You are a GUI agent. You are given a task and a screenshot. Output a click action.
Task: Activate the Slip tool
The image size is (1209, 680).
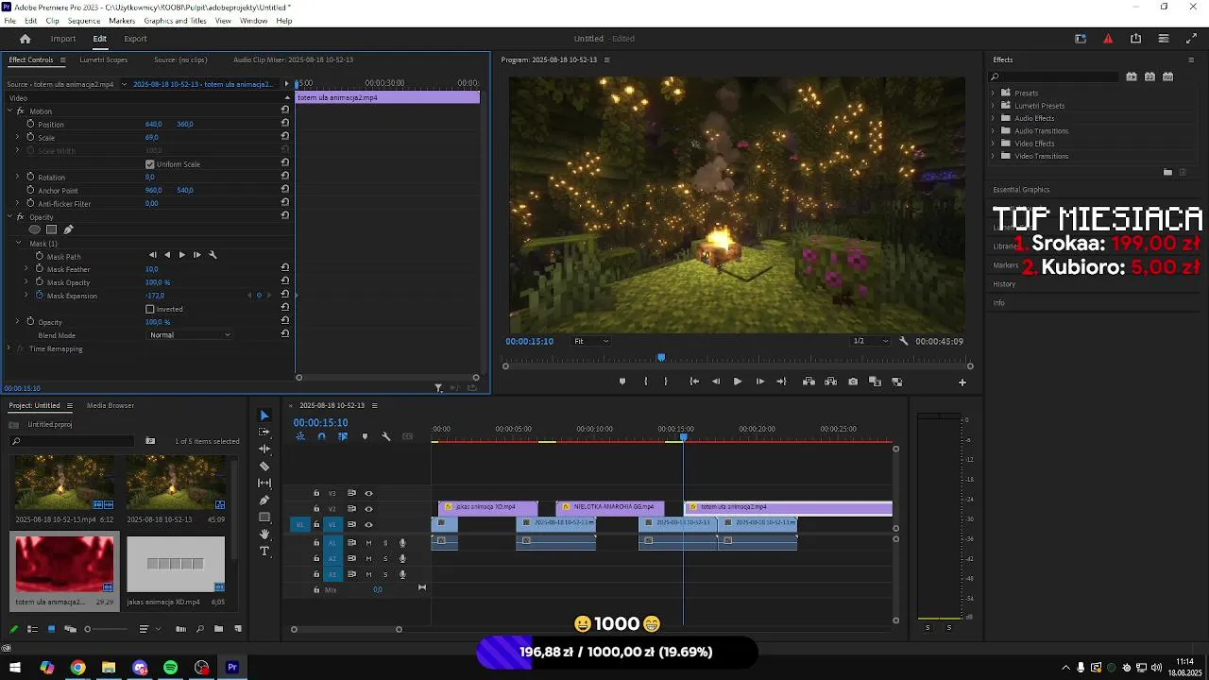[x=264, y=484]
